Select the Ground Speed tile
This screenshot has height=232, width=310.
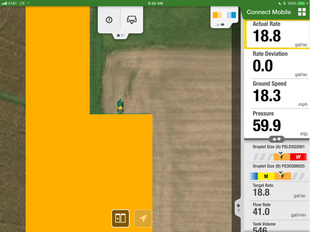[x=277, y=94]
